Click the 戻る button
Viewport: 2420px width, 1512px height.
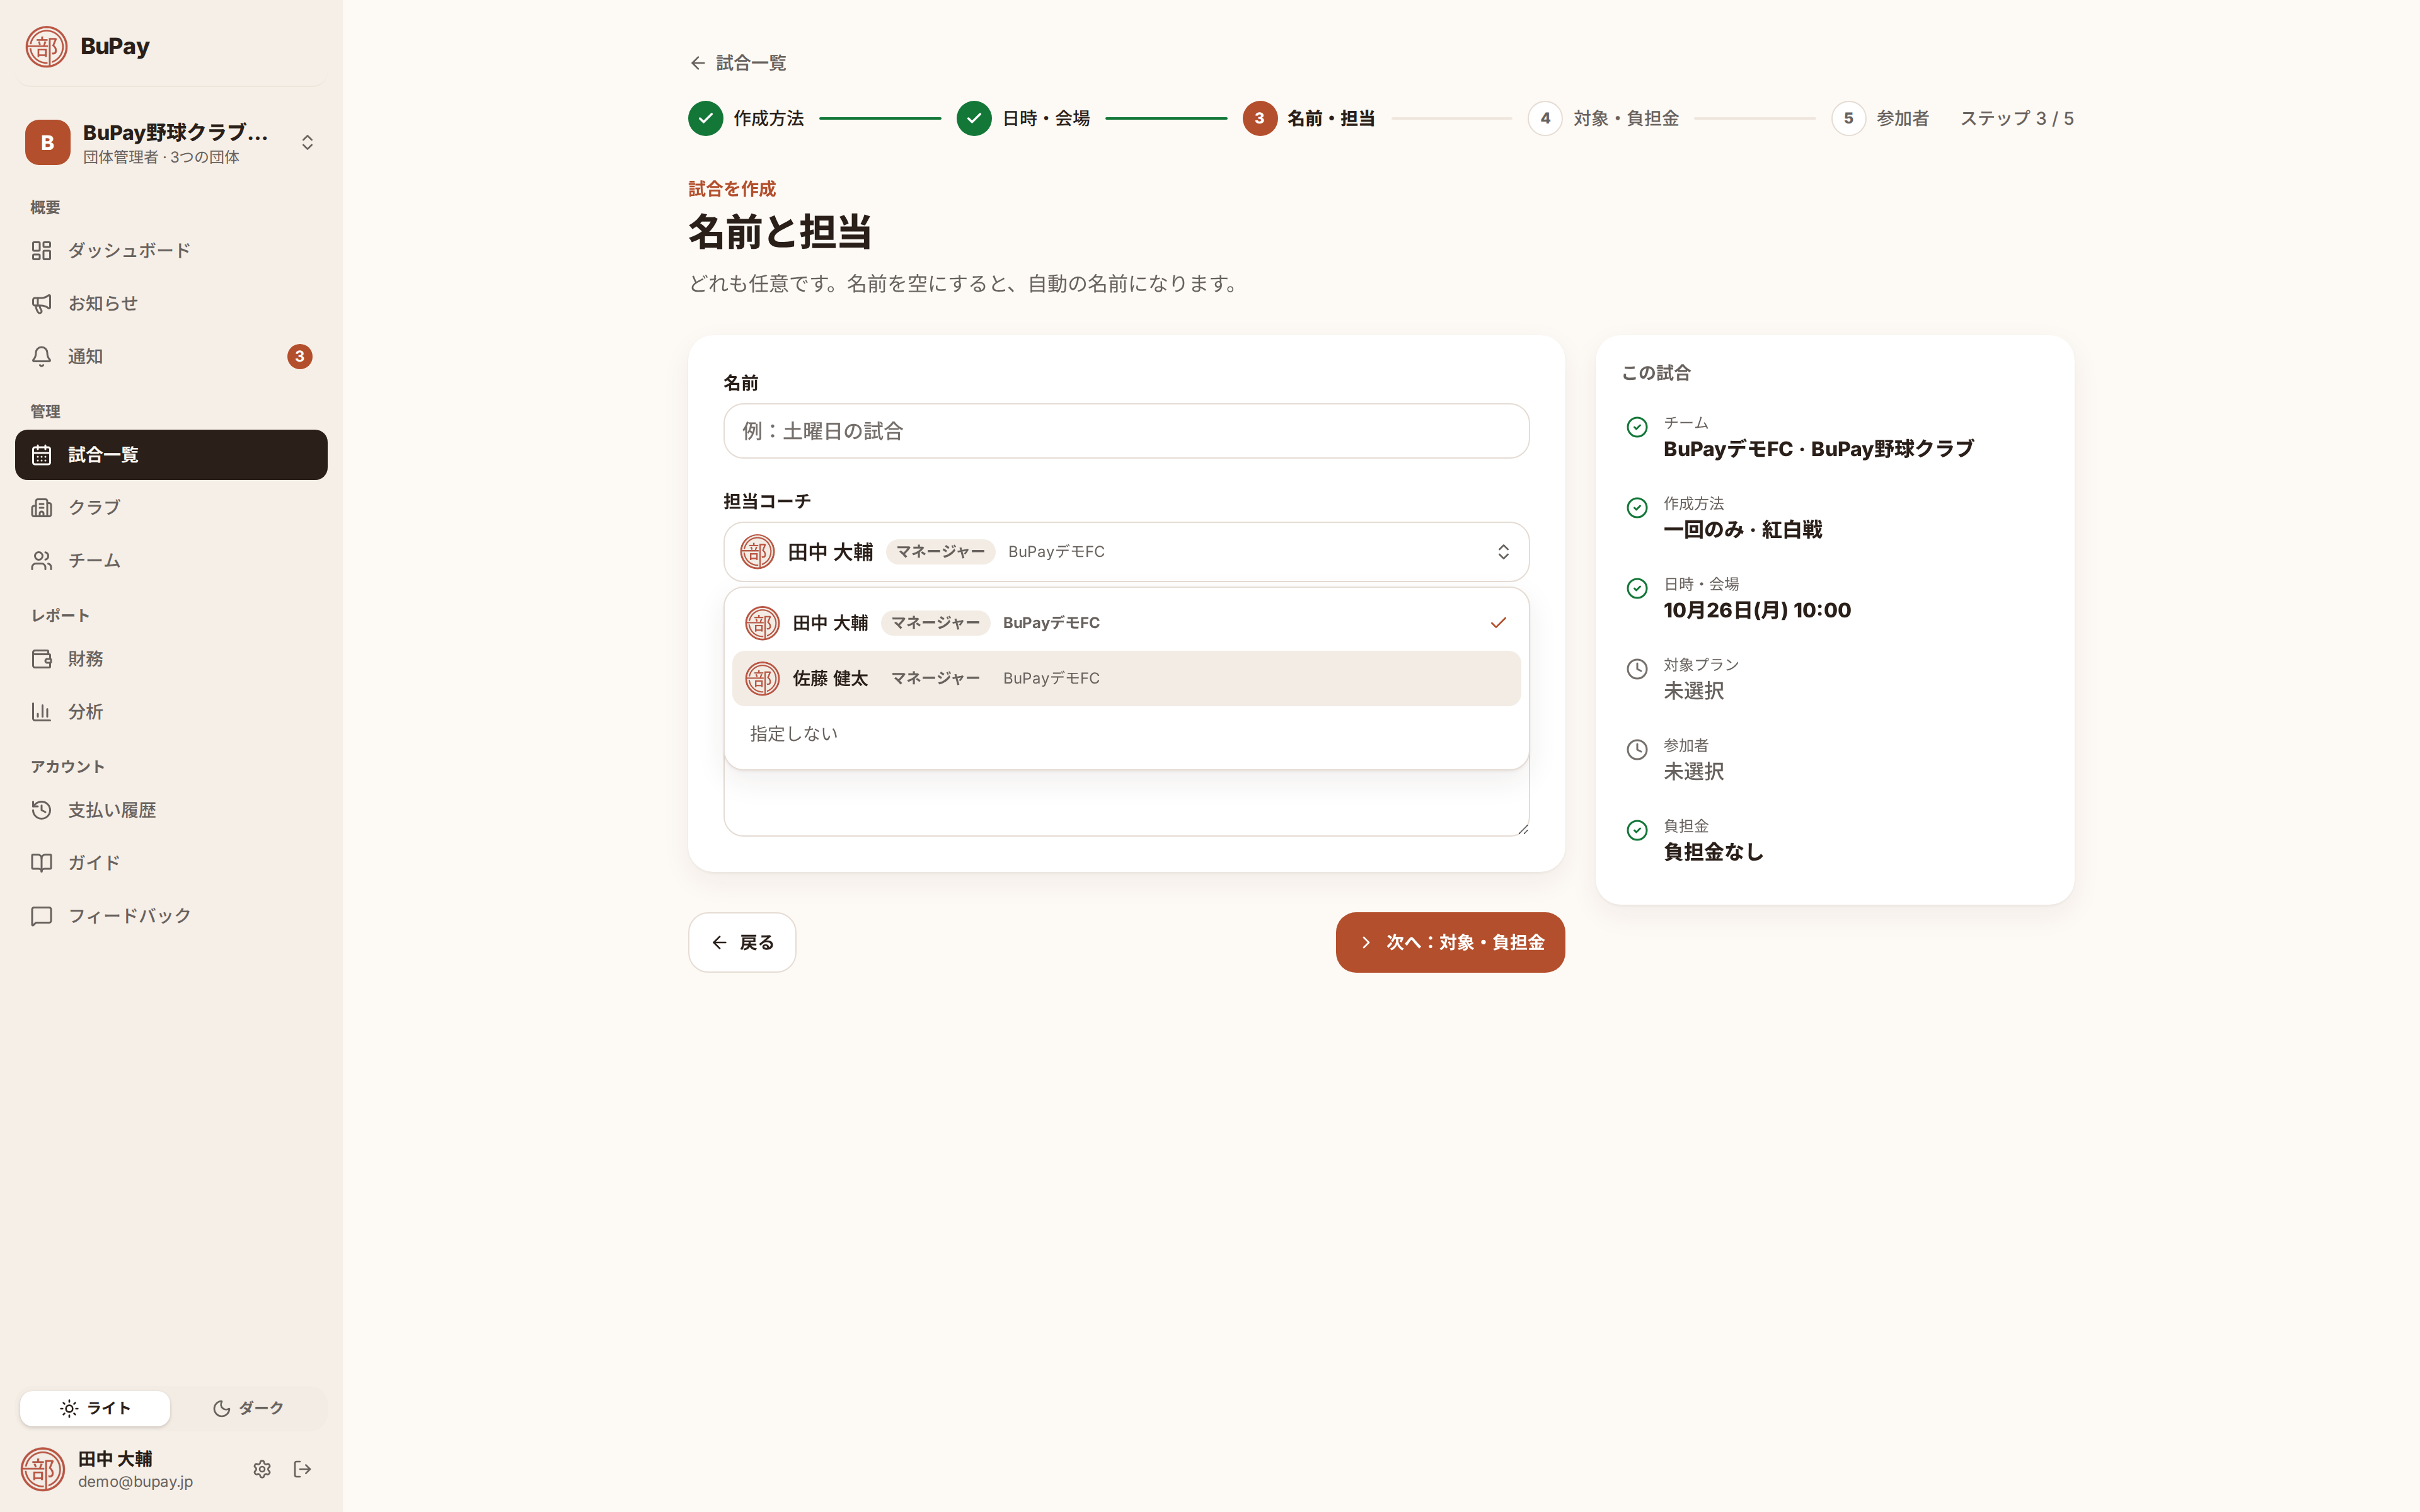(x=742, y=942)
